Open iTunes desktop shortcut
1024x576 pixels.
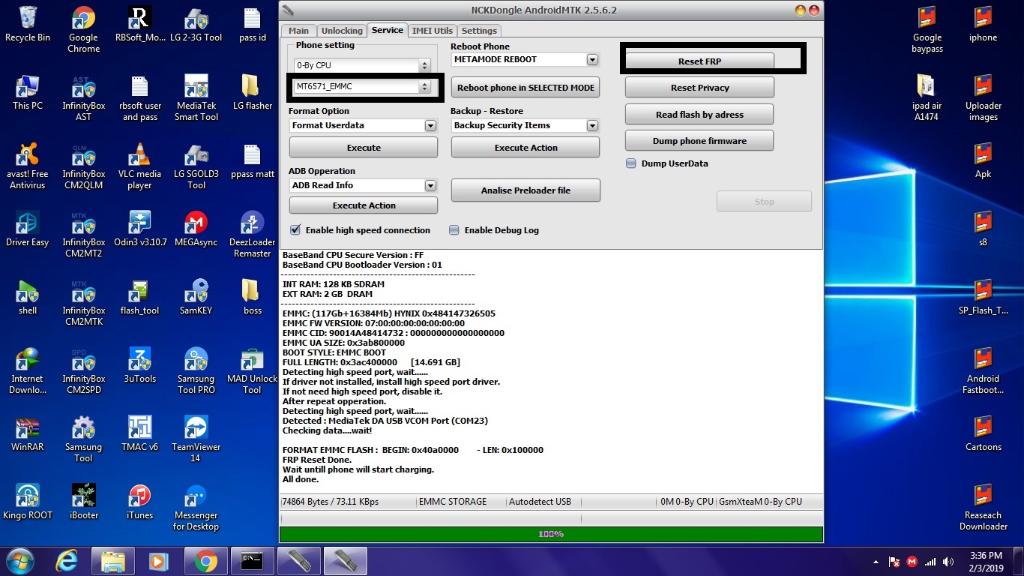point(139,501)
